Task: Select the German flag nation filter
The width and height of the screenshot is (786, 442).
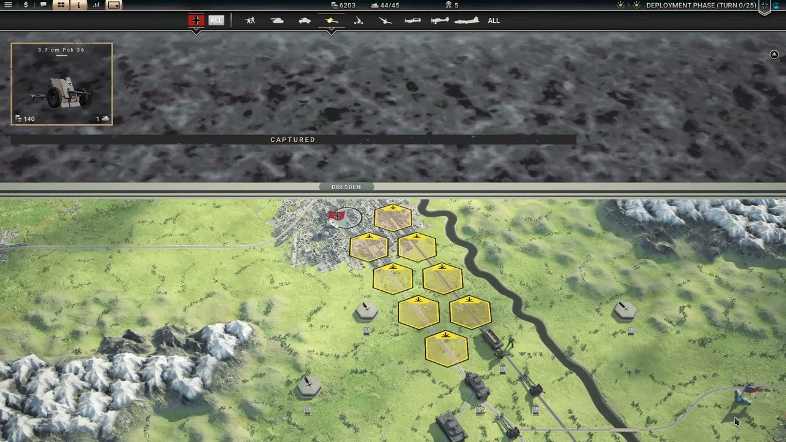Action: pos(196,20)
